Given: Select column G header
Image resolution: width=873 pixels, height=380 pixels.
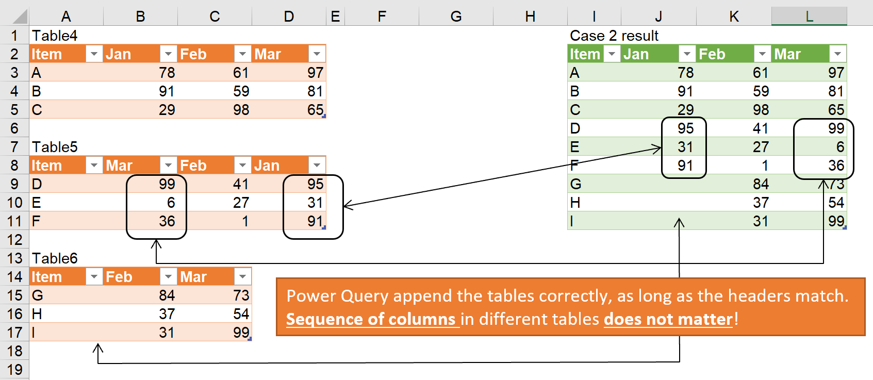Looking at the screenshot, I should 456,16.
